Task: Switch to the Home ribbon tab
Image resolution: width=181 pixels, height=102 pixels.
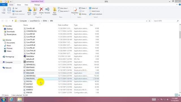Action: pos(11,5)
